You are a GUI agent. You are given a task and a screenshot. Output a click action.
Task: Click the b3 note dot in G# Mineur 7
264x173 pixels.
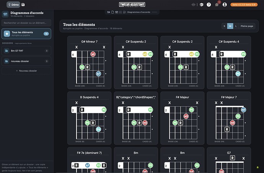(93, 54)
